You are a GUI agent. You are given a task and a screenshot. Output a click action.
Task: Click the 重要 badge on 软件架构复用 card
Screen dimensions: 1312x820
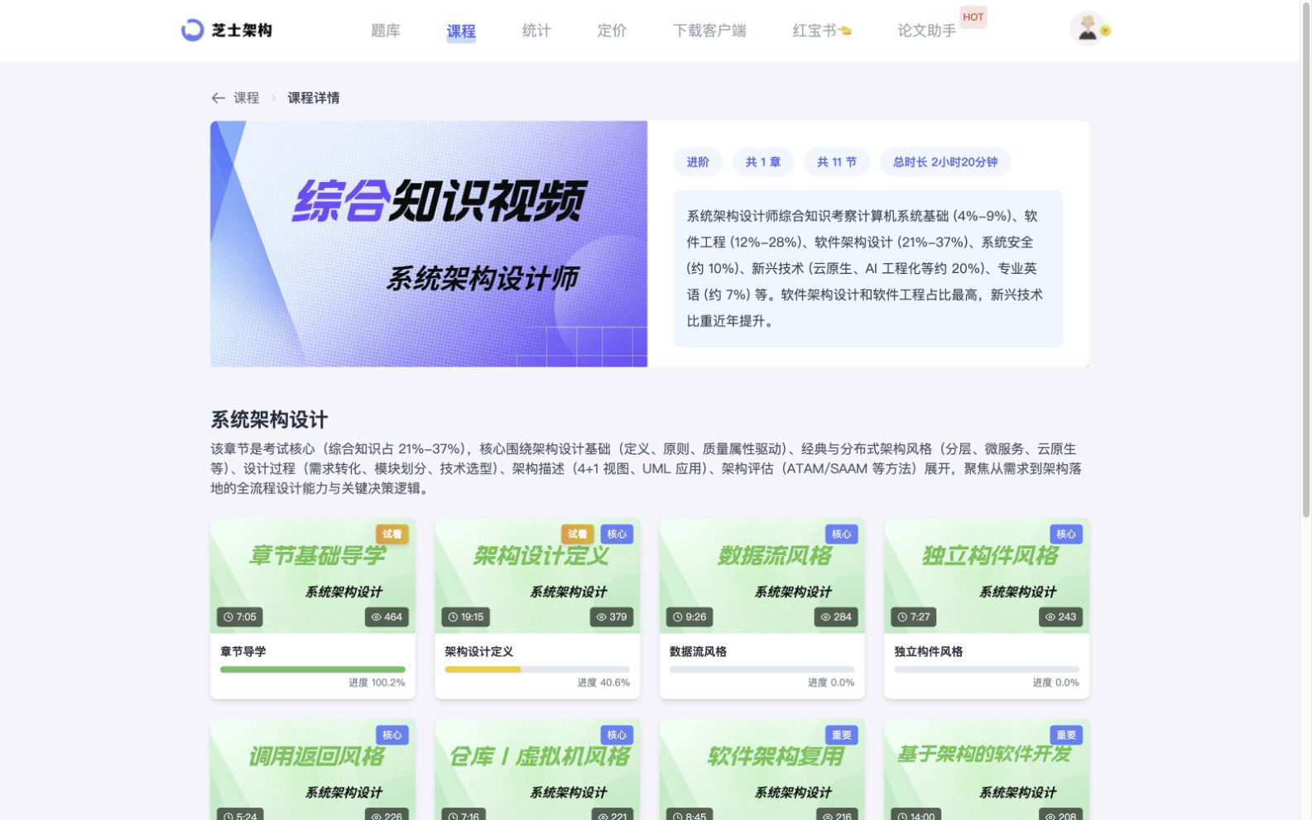pos(841,735)
